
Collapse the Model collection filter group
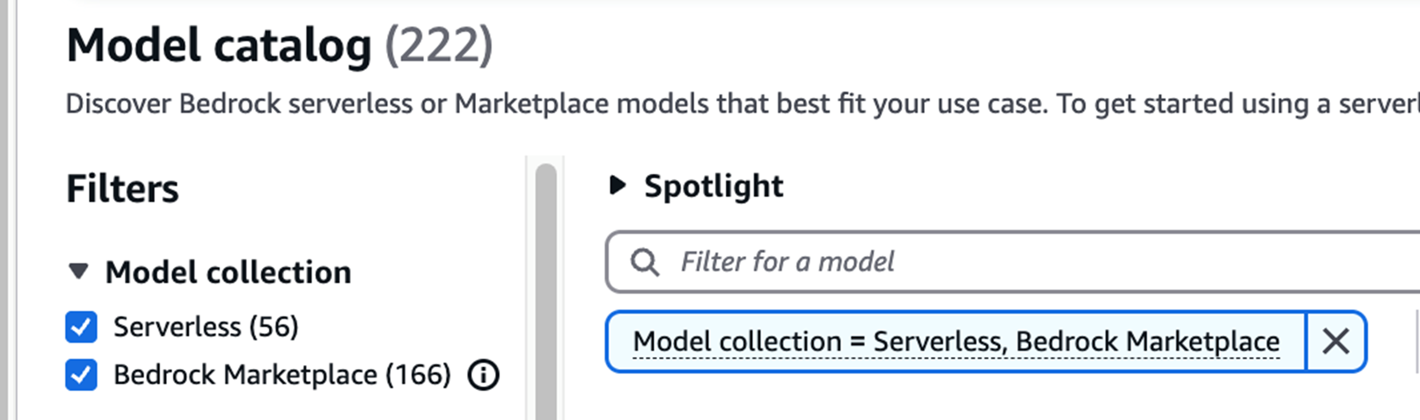(78, 271)
